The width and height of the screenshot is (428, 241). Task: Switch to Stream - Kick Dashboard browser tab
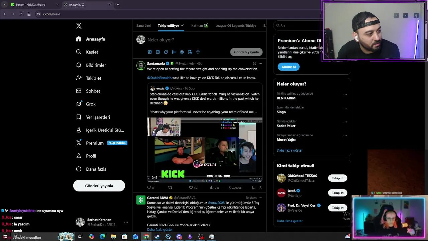pos(34,5)
